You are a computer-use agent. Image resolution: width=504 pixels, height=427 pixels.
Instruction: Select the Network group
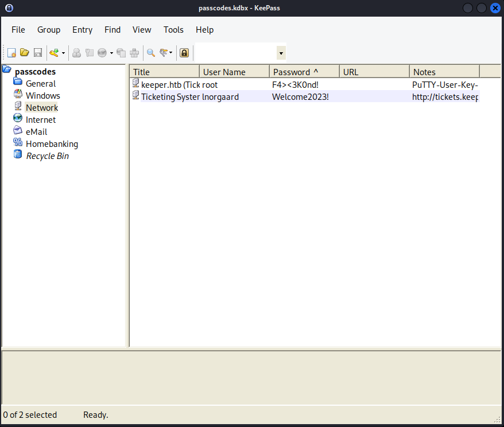coord(42,108)
